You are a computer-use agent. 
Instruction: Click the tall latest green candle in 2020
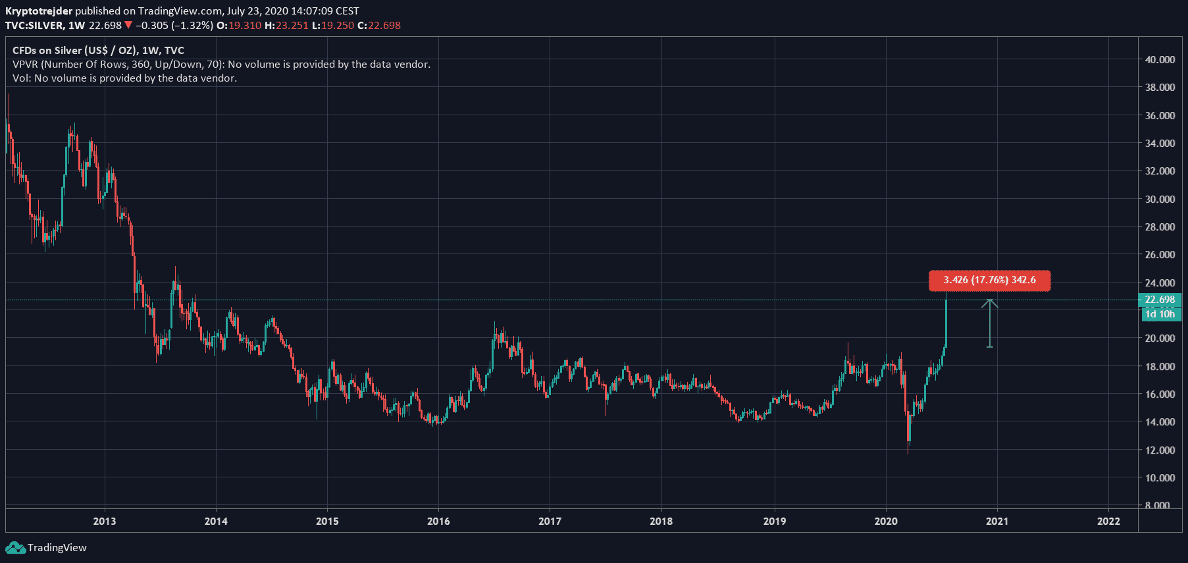(x=946, y=323)
